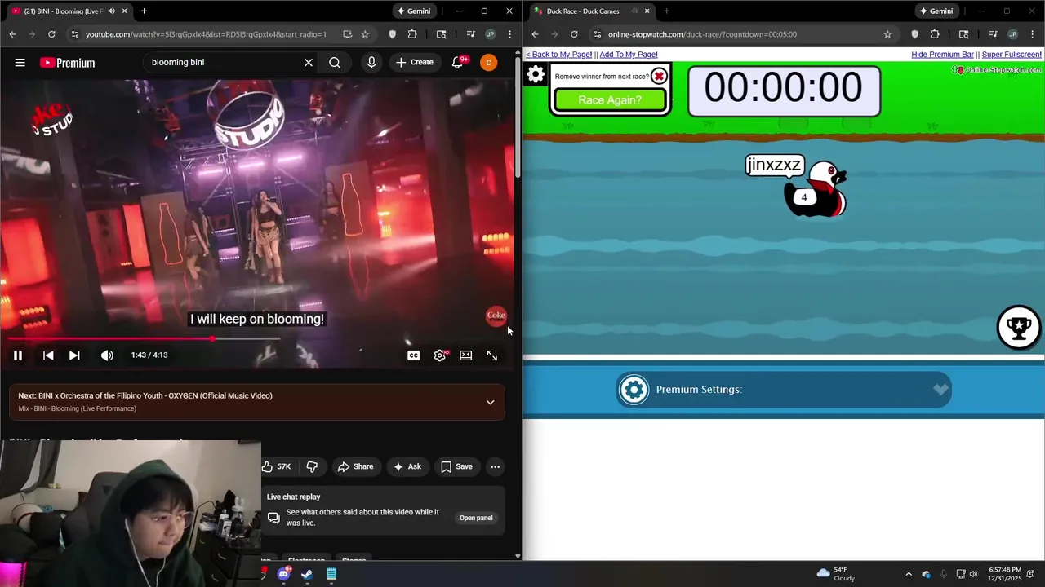Open JP profile in YouTube window
1045x587 pixels.
(x=490, y=34)
